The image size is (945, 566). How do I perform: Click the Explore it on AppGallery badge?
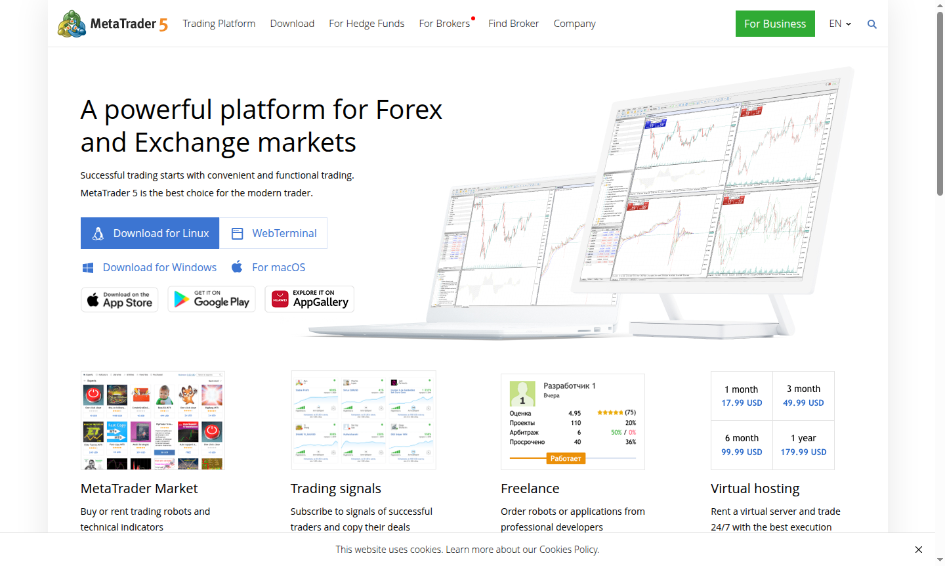309,299
